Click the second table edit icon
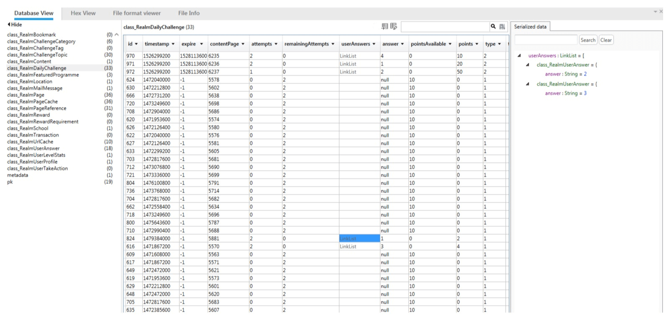The image size is (669, 323). pyautogui.click(x=394, y=26)
